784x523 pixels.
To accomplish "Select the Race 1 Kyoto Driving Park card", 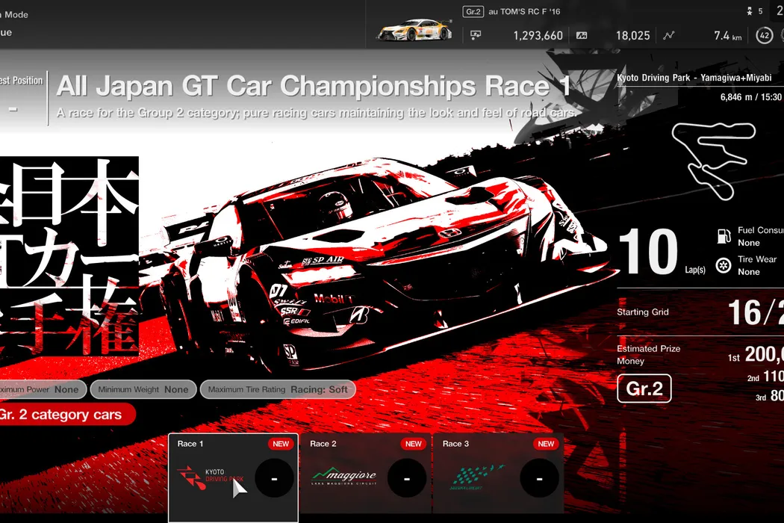I will click(233, 477).
